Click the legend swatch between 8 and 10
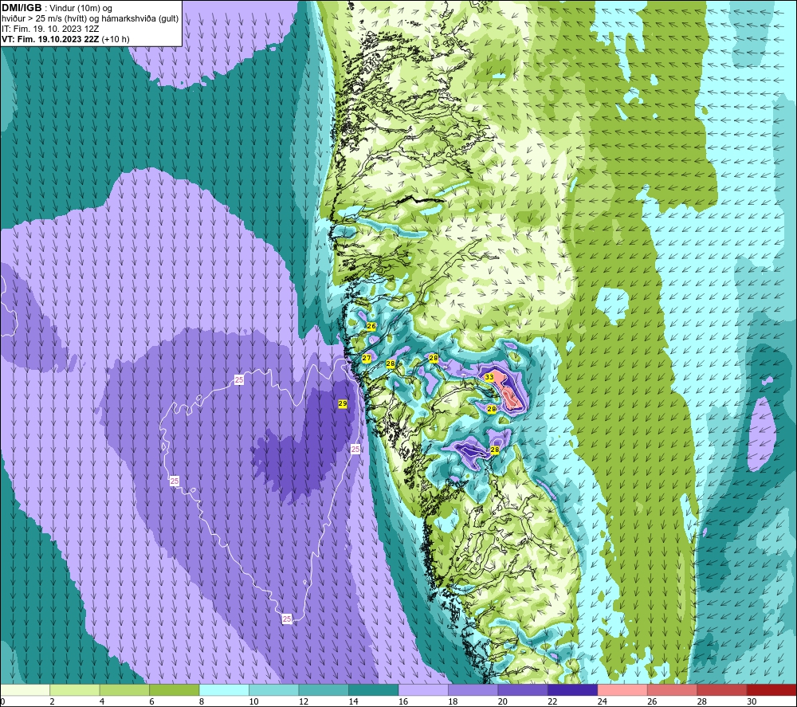 [224, 689]
